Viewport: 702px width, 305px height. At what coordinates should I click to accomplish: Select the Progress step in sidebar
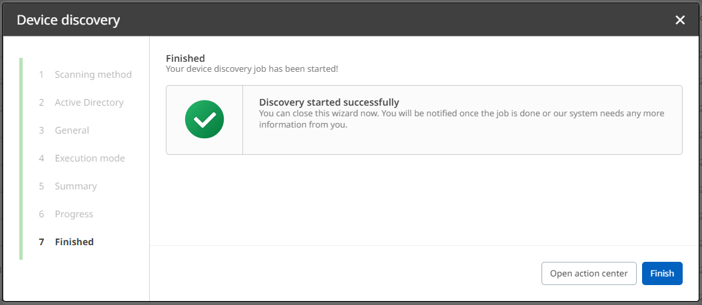coord(74,214)
